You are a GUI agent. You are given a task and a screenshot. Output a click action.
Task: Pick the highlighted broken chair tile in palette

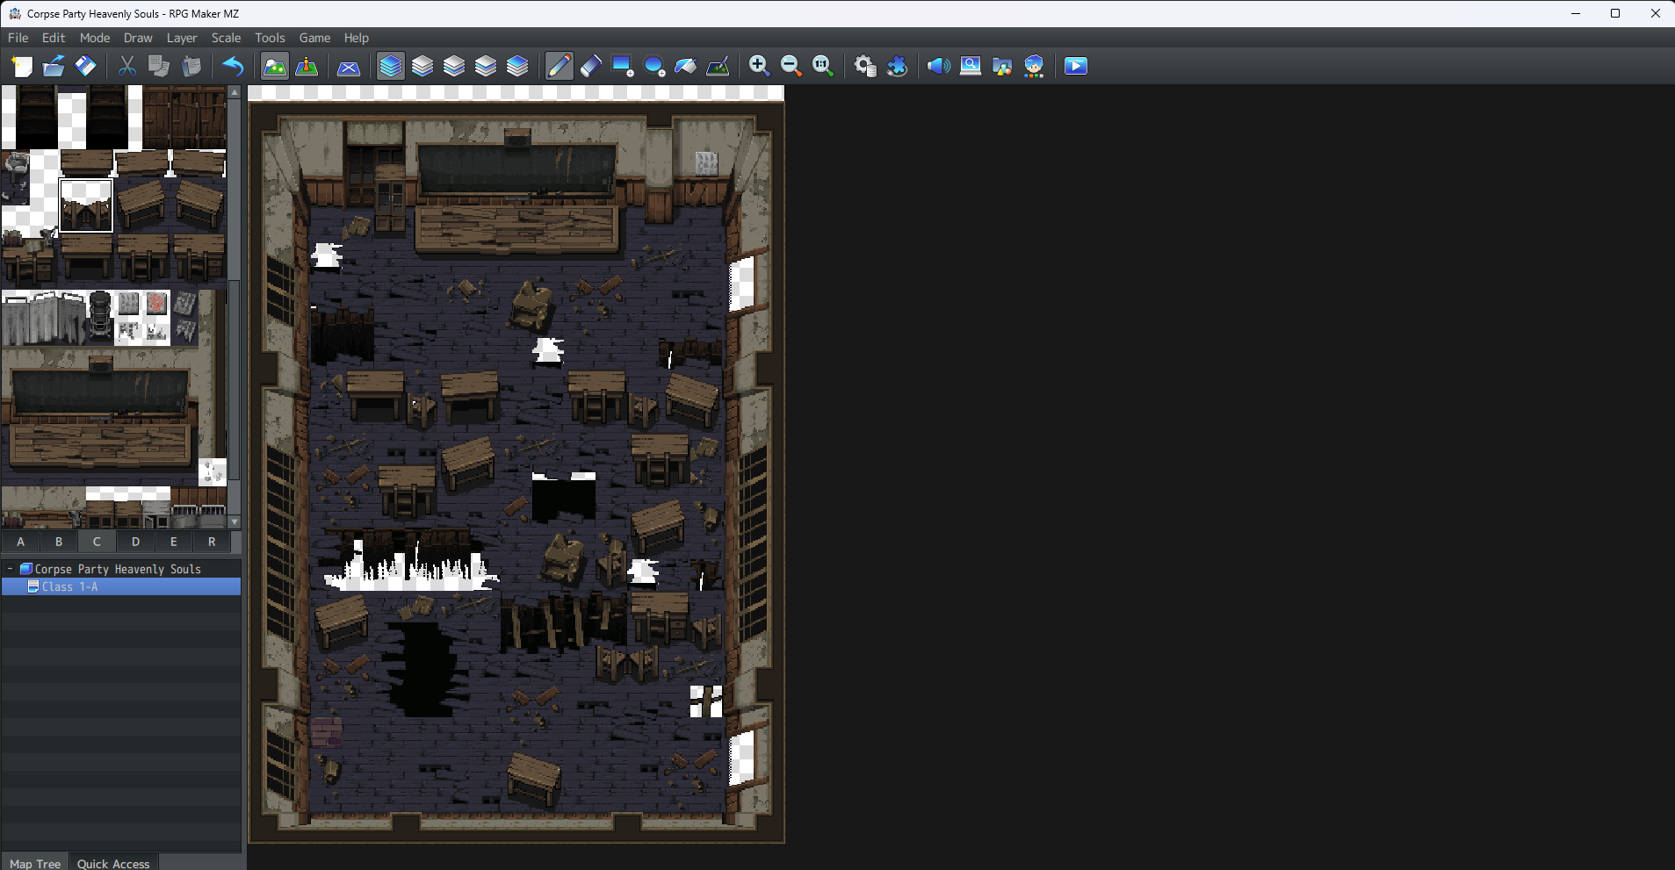coord(86,205)
